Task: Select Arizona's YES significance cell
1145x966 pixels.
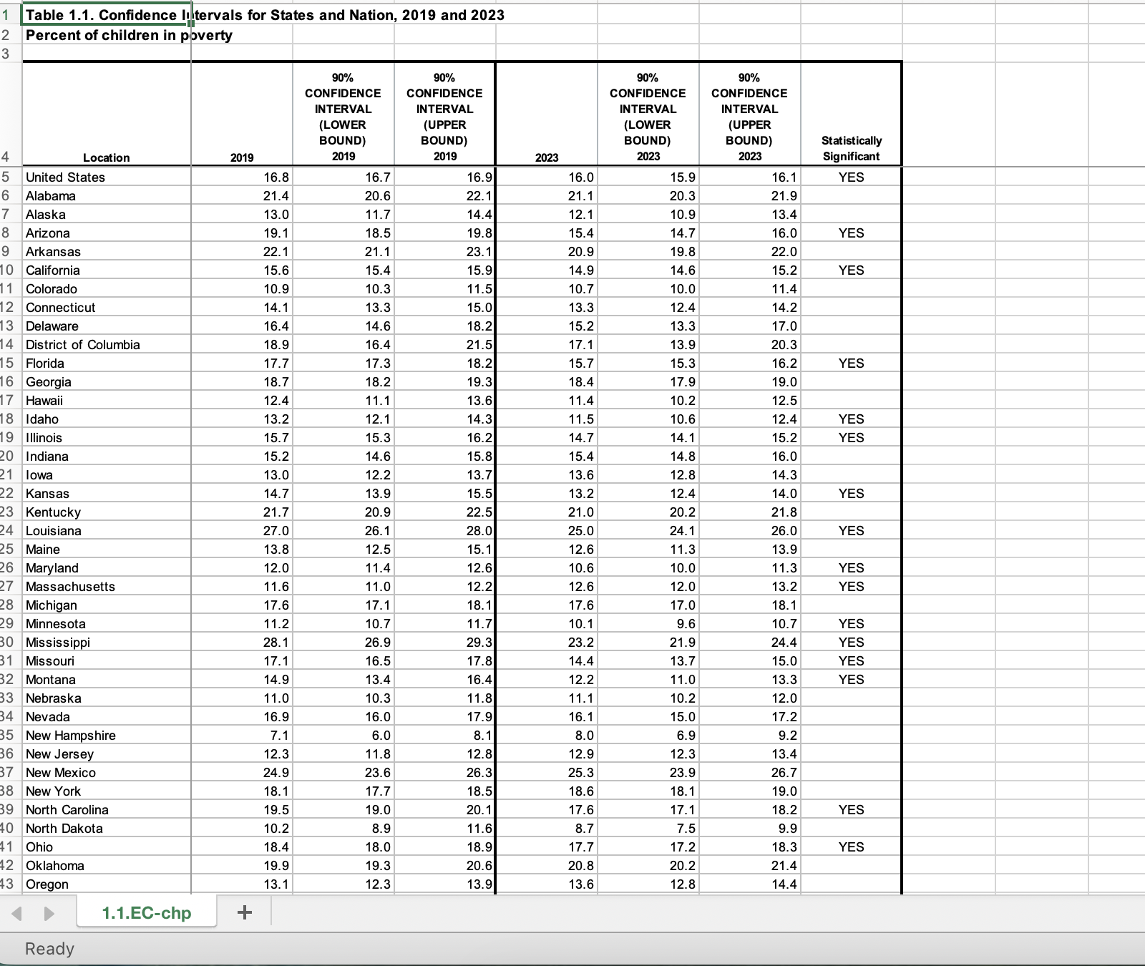Action: pyautogui.click(x=851, y=233)
